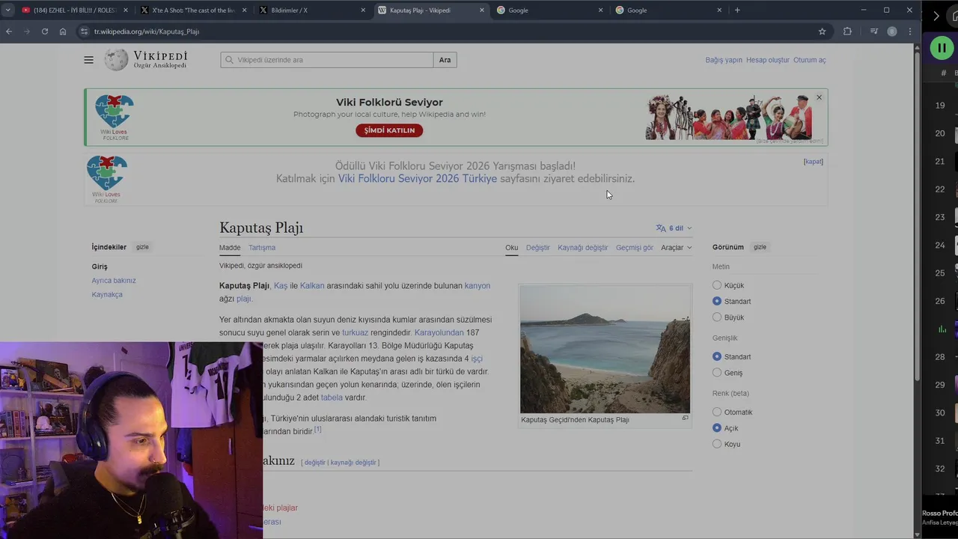958x539 pixels.
Task: Open new tab with plus icon
Action: pos(737,10)
